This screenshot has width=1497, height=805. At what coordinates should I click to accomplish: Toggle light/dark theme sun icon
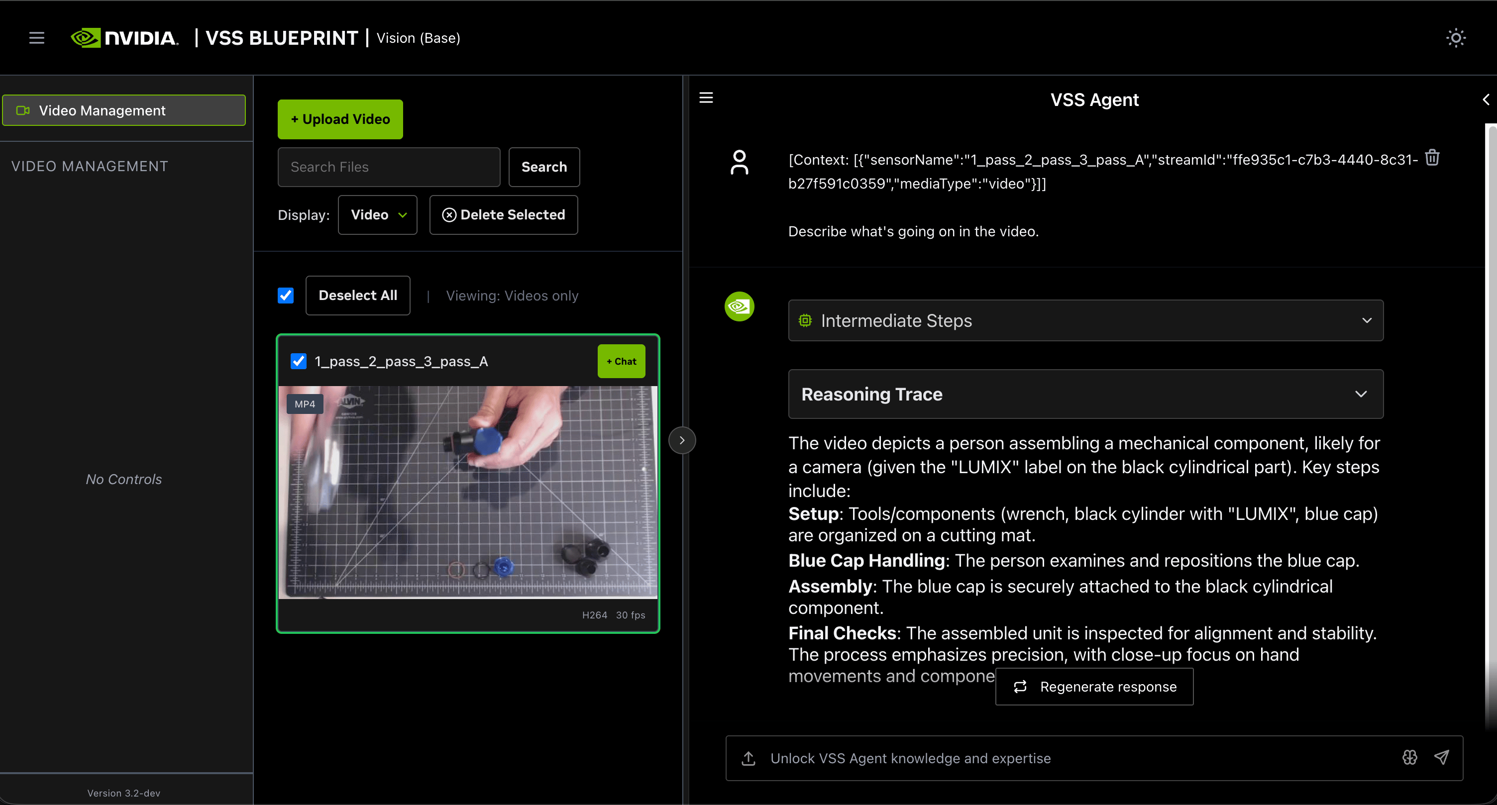(x=1456, y=38)
